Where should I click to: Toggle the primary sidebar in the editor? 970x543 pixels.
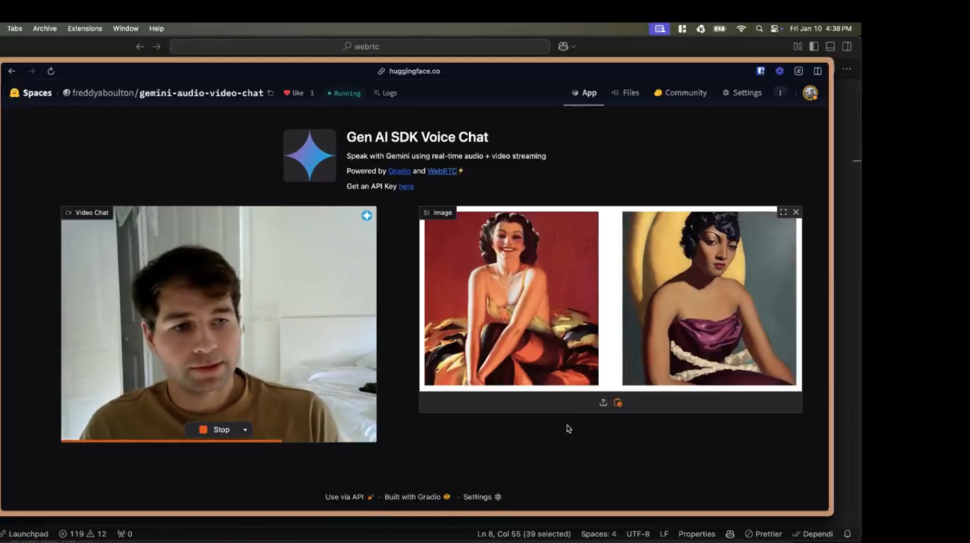(814, 46)
